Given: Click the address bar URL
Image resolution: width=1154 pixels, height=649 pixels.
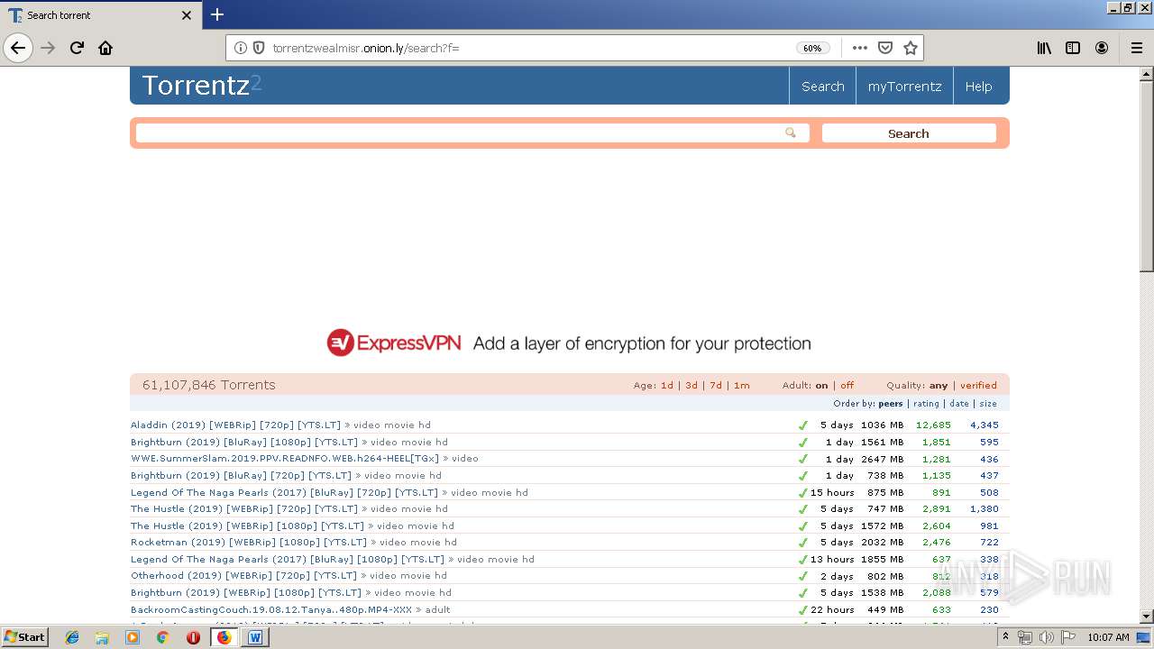Looking at the screenshot, I should point(366,48).
